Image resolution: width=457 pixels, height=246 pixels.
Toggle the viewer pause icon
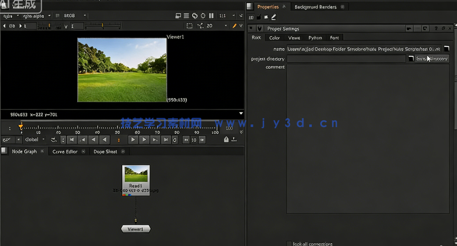coord(211,16)
